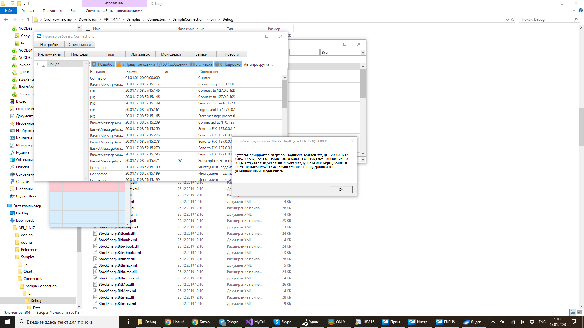Viewport: 584px width, 328px height.
Task: Open the Все dropdown in the background window
Action: pos(363,52)
